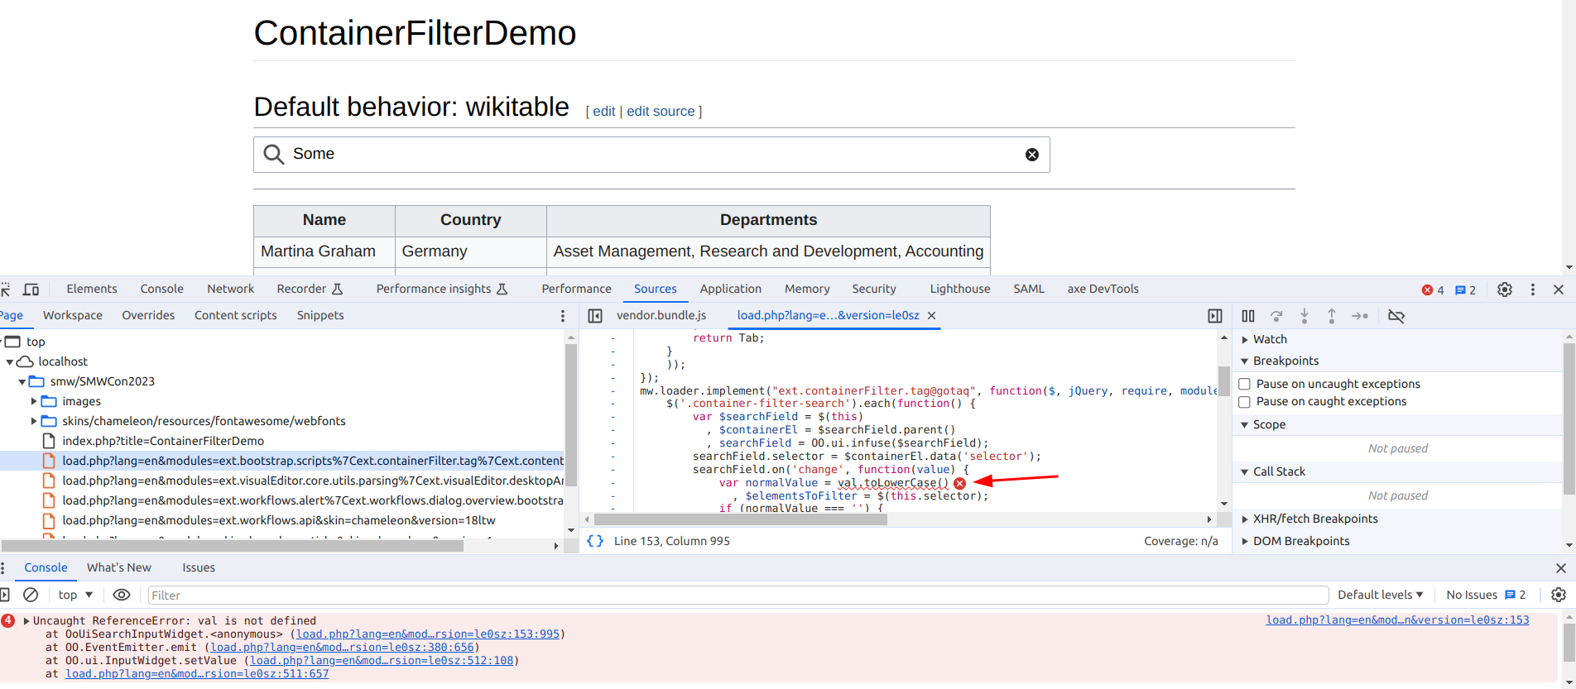Click the error marker beside val.toLowerCase()

coord(959,483)
